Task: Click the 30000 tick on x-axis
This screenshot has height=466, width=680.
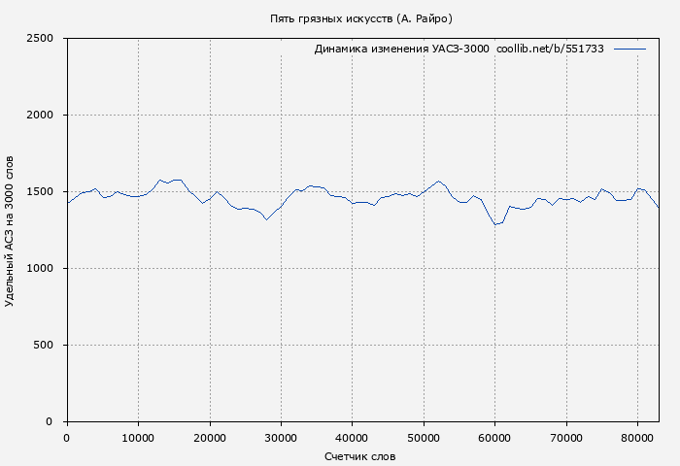Action: point(281,438)
